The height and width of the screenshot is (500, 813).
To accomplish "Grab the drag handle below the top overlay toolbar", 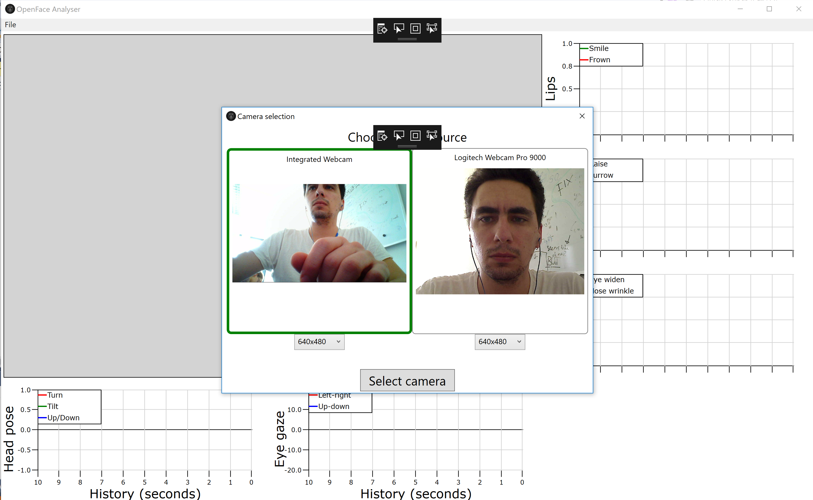I will [407, 40].
